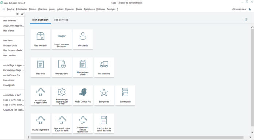Open the Paramétrage Sage e-appel d'offre gear tile
This screenshot has height=140, width=254.
pyautogui.click(x=62, y=96)
